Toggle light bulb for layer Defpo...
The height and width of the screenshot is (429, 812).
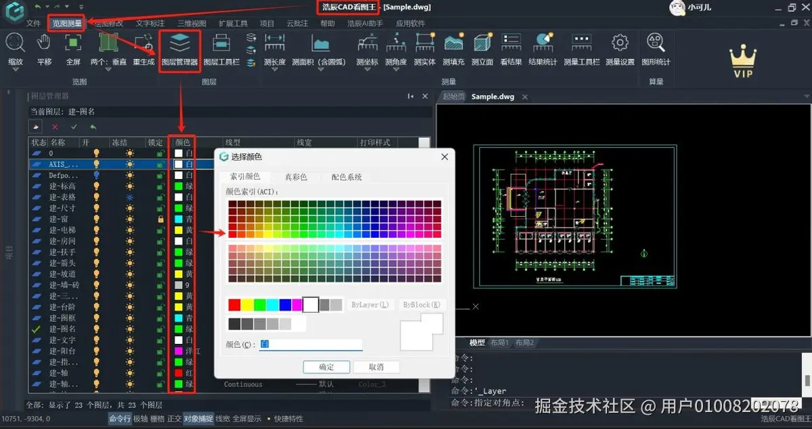[x=96, y=175]
